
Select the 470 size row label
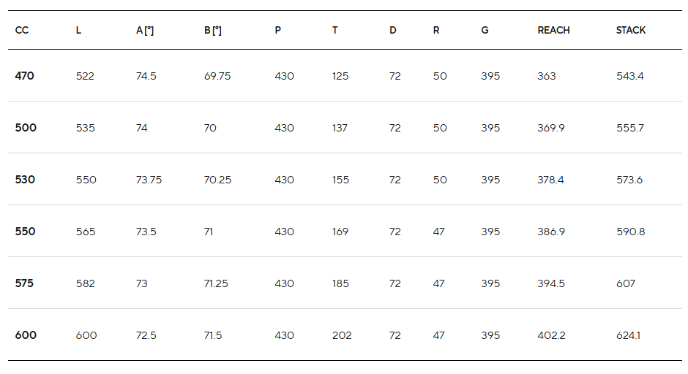click(x=24, y=76)
